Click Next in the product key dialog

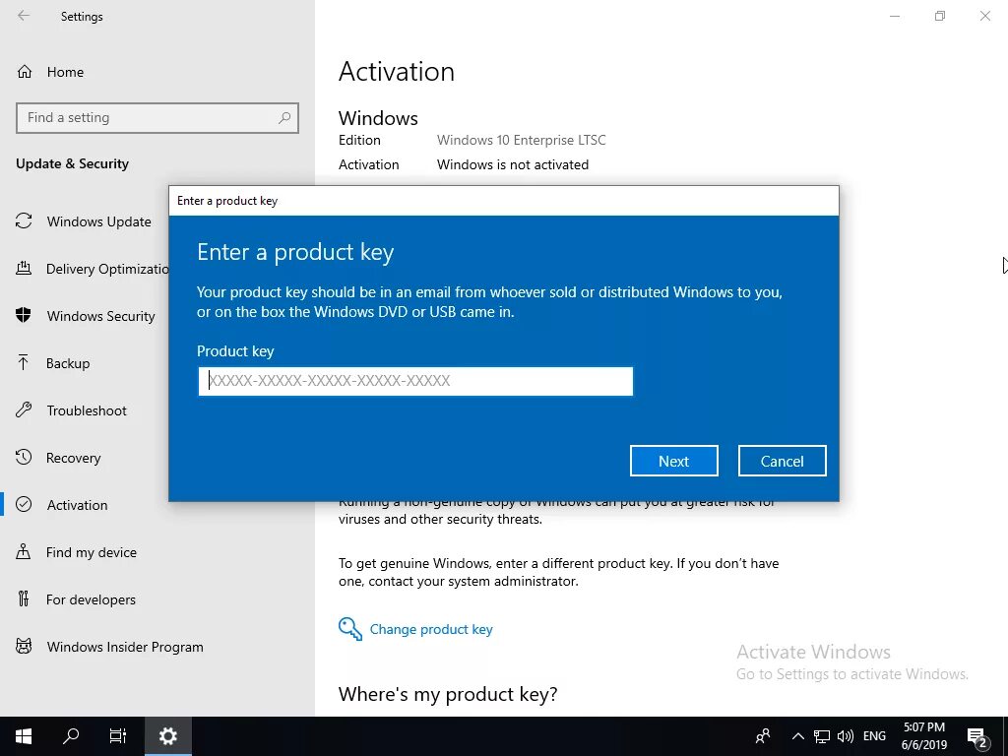coord(673,461)
